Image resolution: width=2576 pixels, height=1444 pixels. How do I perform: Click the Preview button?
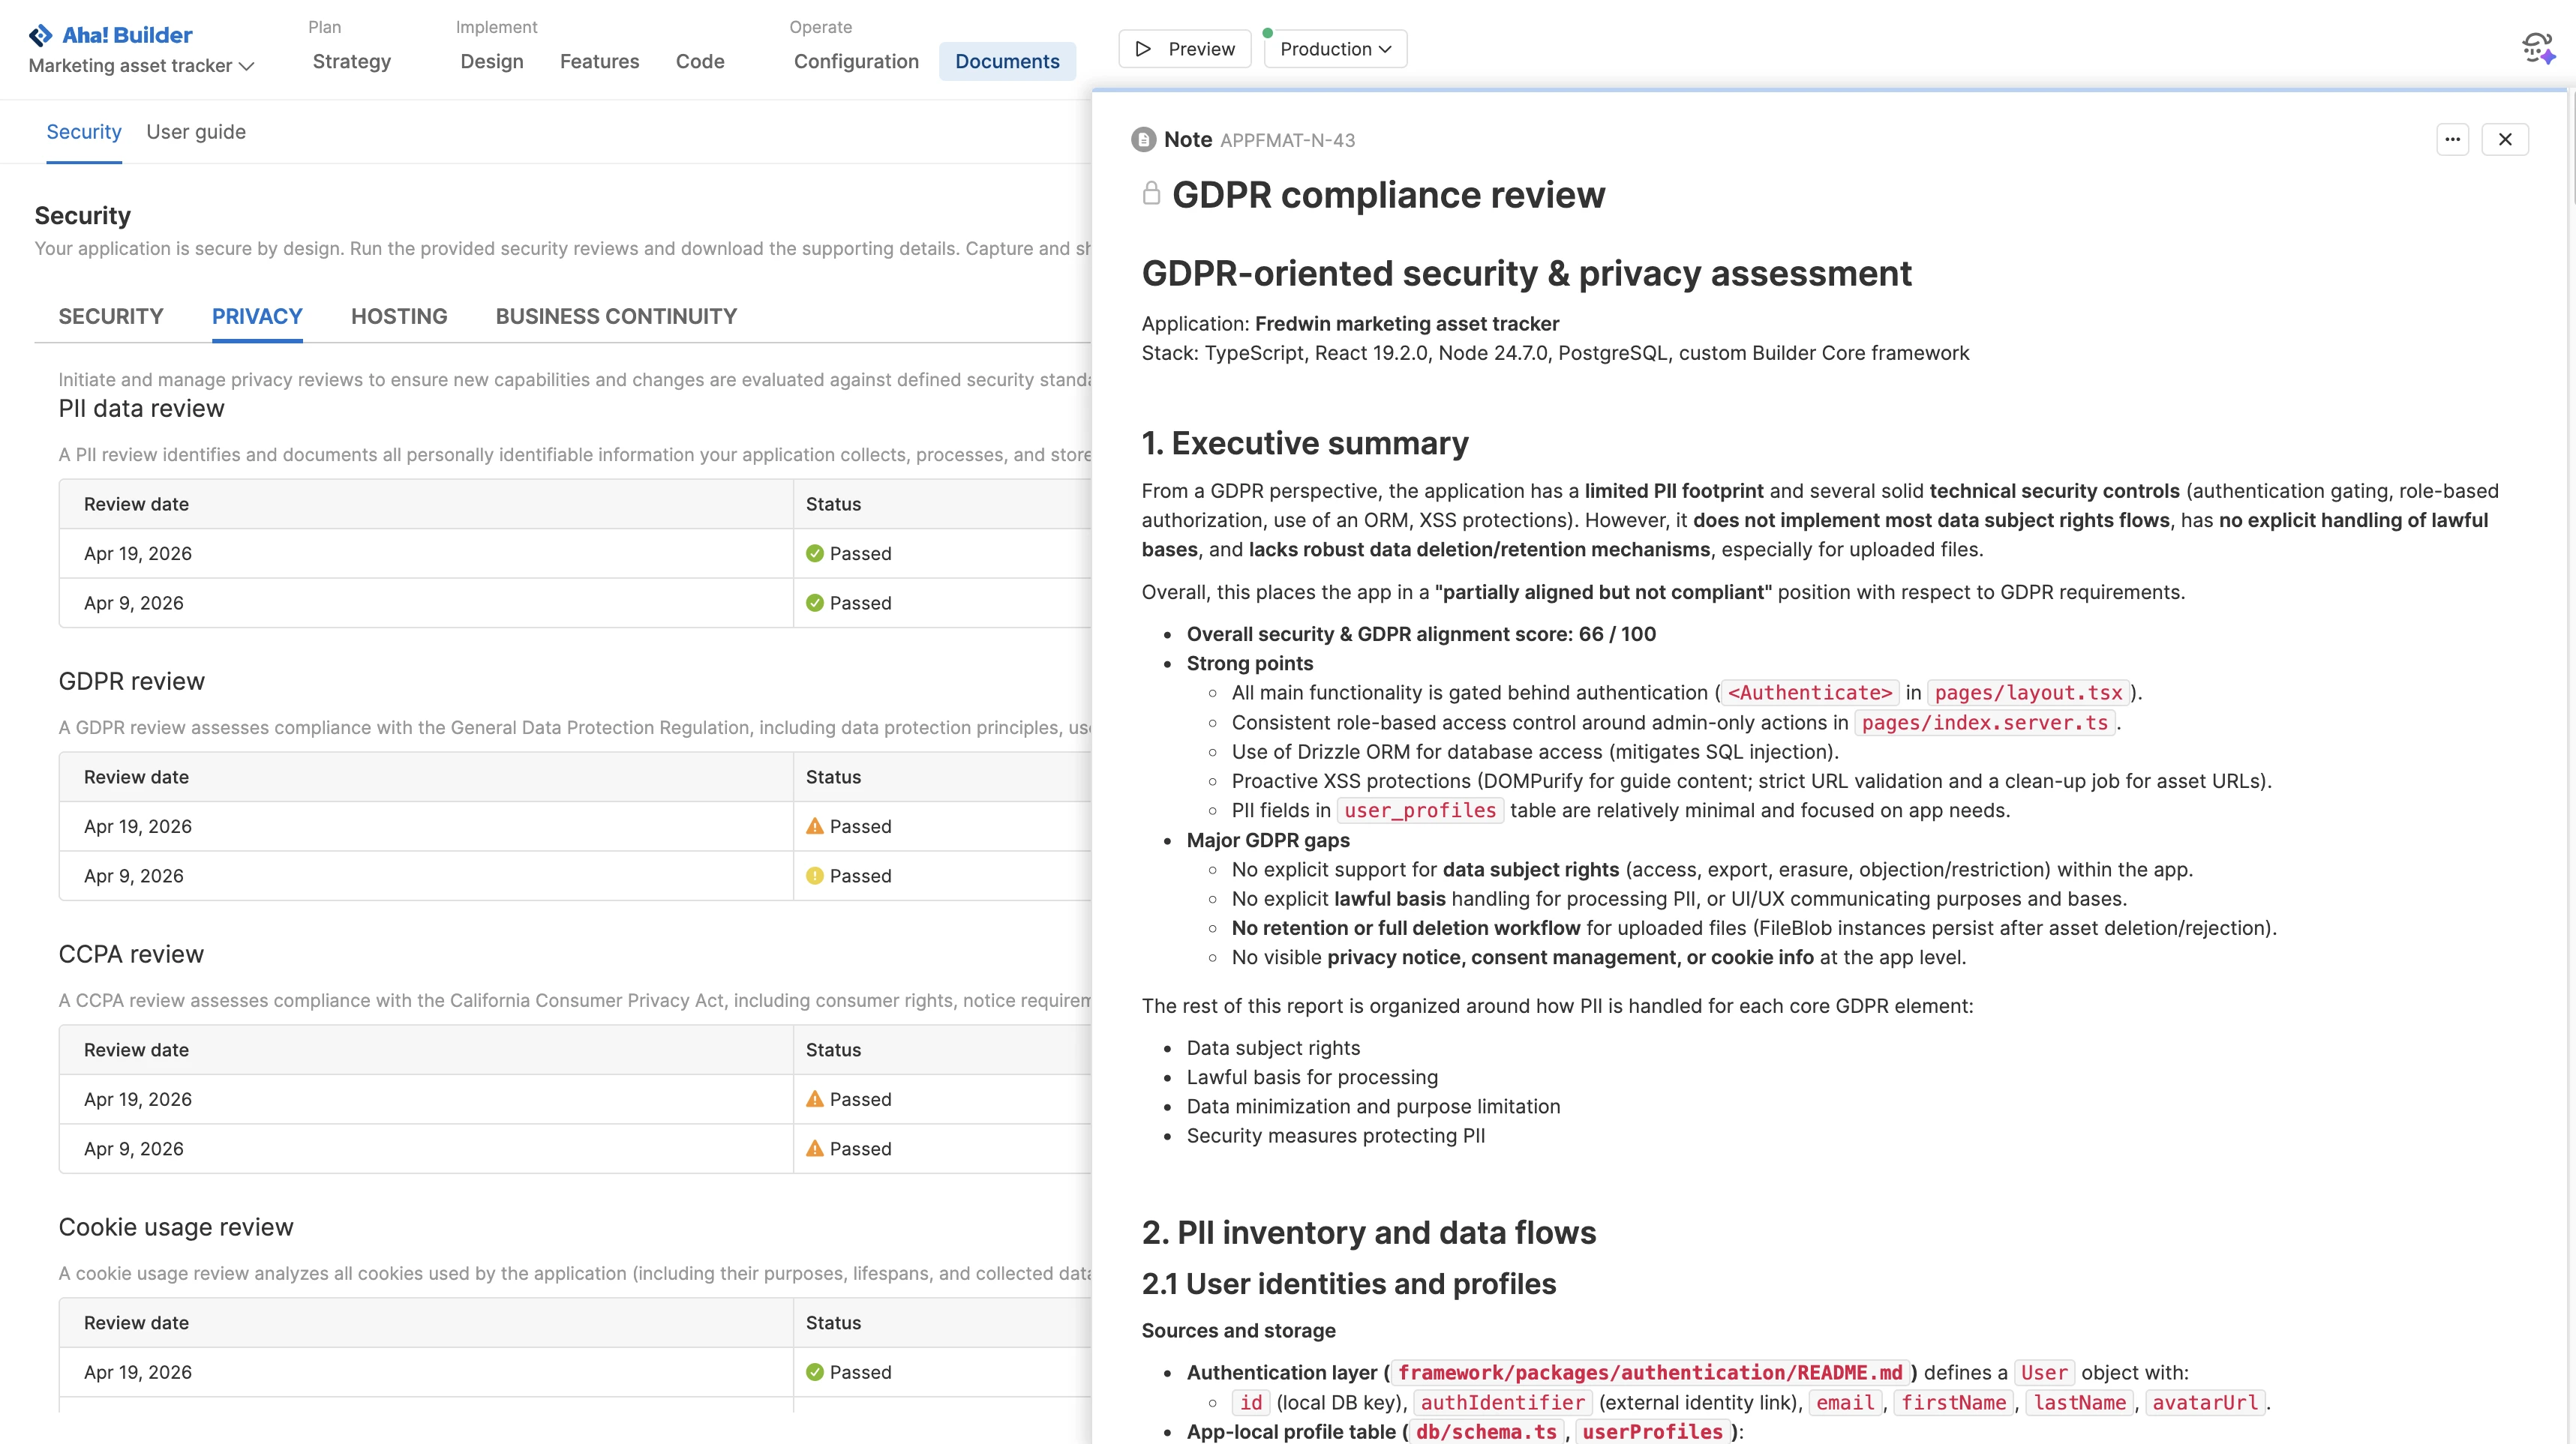[x=1185, y=48]
